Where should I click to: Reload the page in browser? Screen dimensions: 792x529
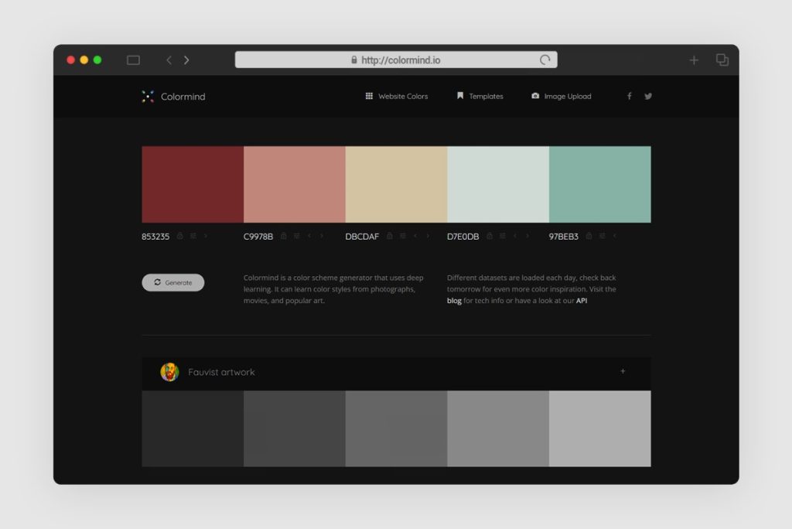coord(544,60)
